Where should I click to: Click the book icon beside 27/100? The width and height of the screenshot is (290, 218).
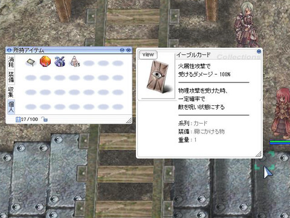coord(18,119)
